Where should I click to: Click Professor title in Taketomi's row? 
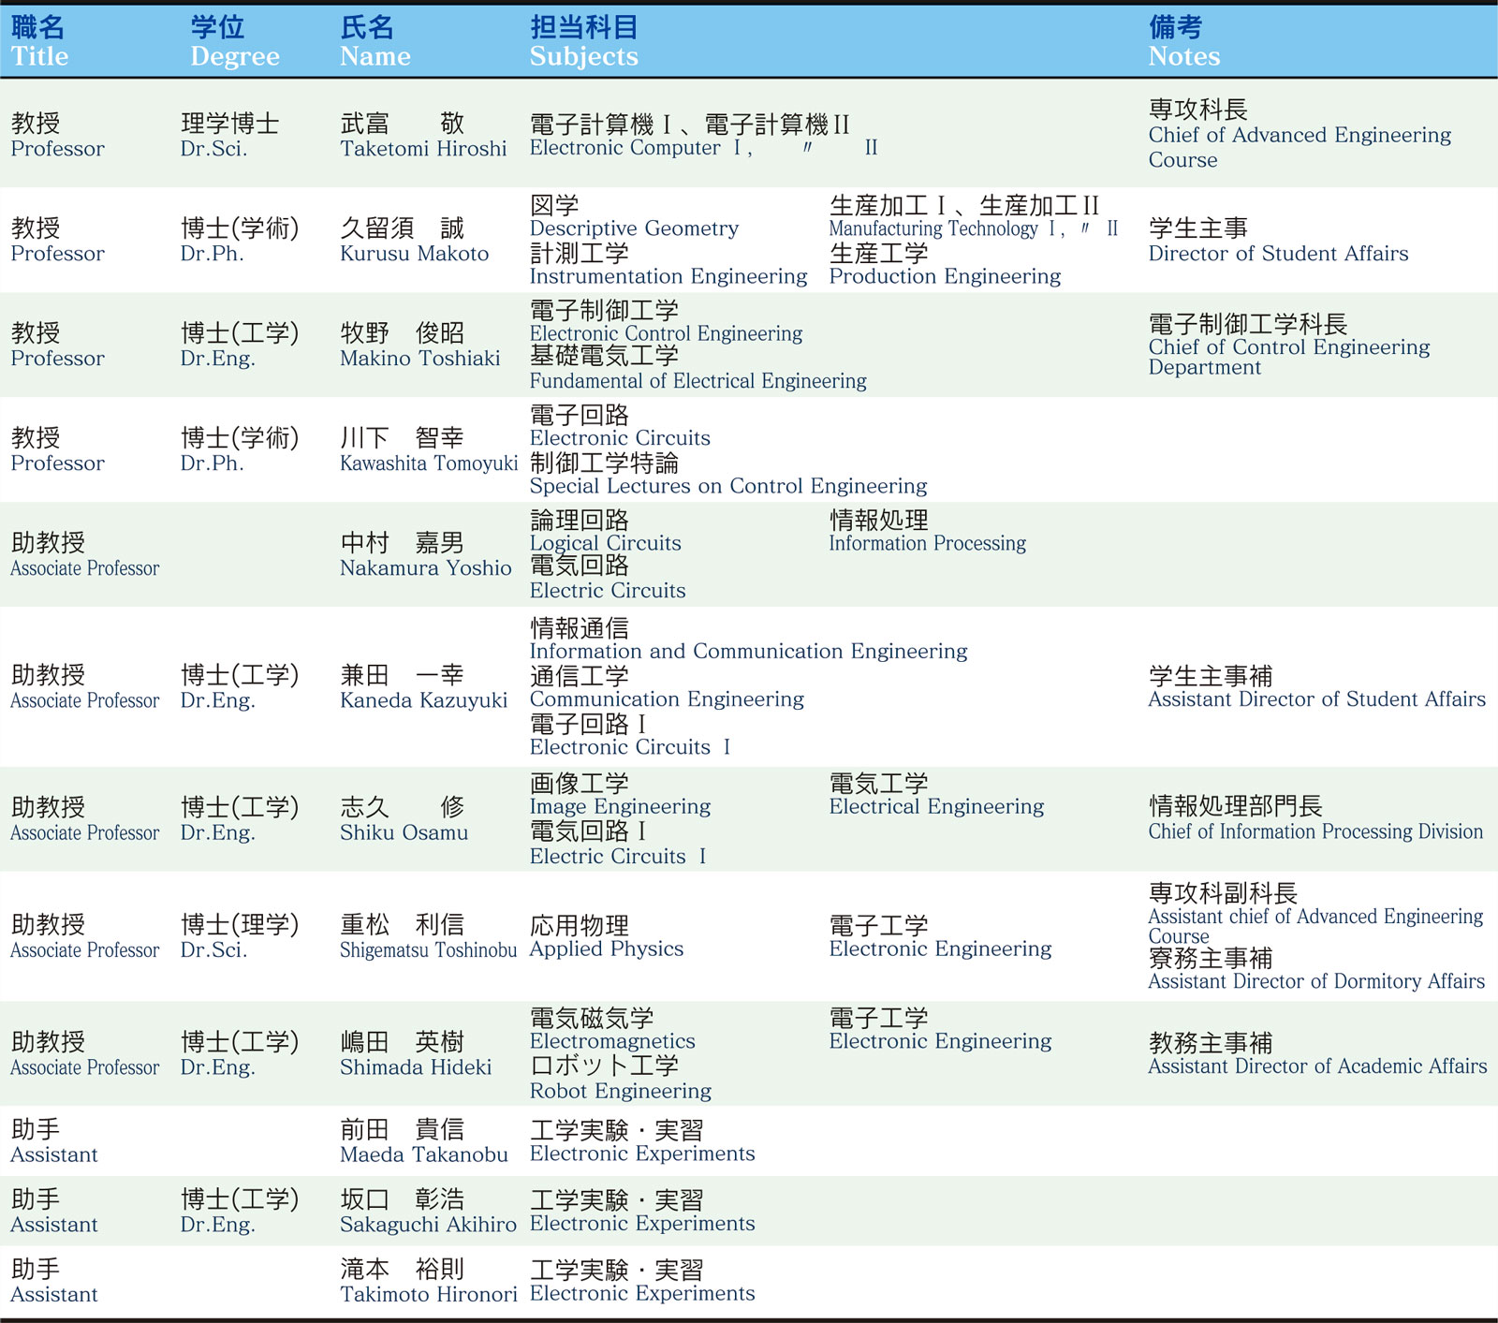point(57,149)
